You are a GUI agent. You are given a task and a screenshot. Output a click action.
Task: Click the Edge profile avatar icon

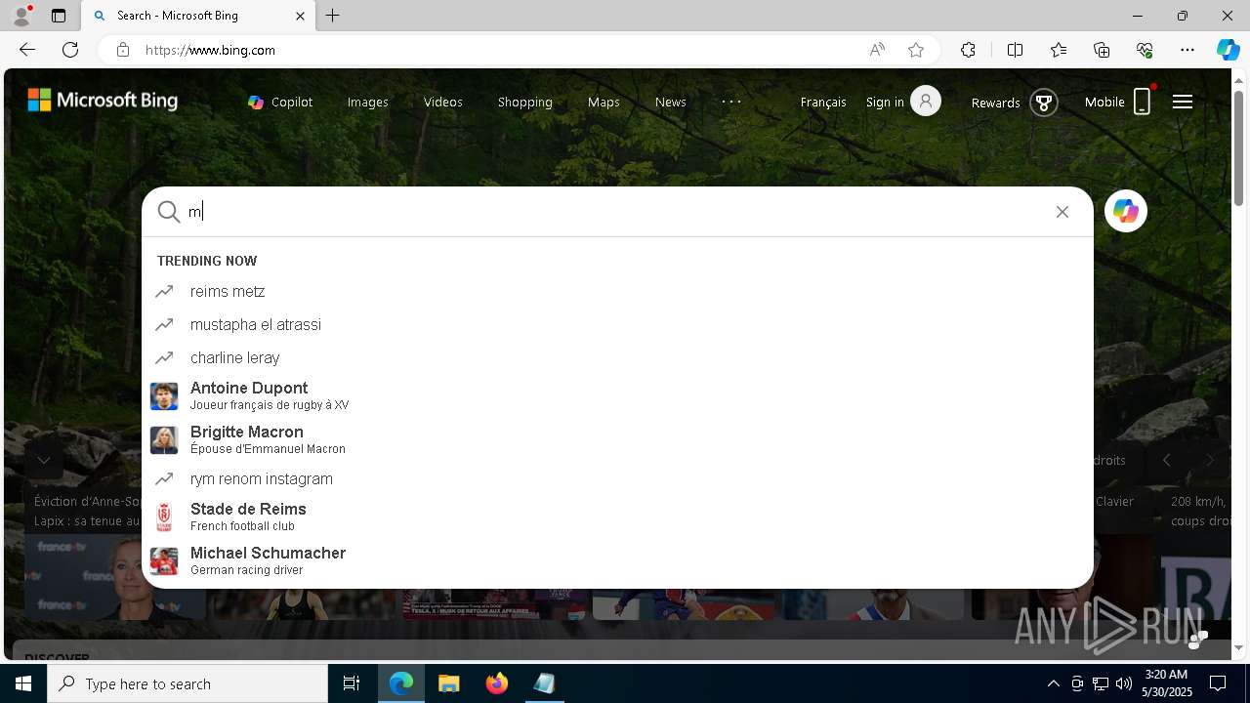(21, 16)
